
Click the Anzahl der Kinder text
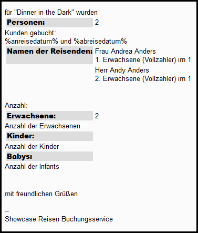point(32,147)
